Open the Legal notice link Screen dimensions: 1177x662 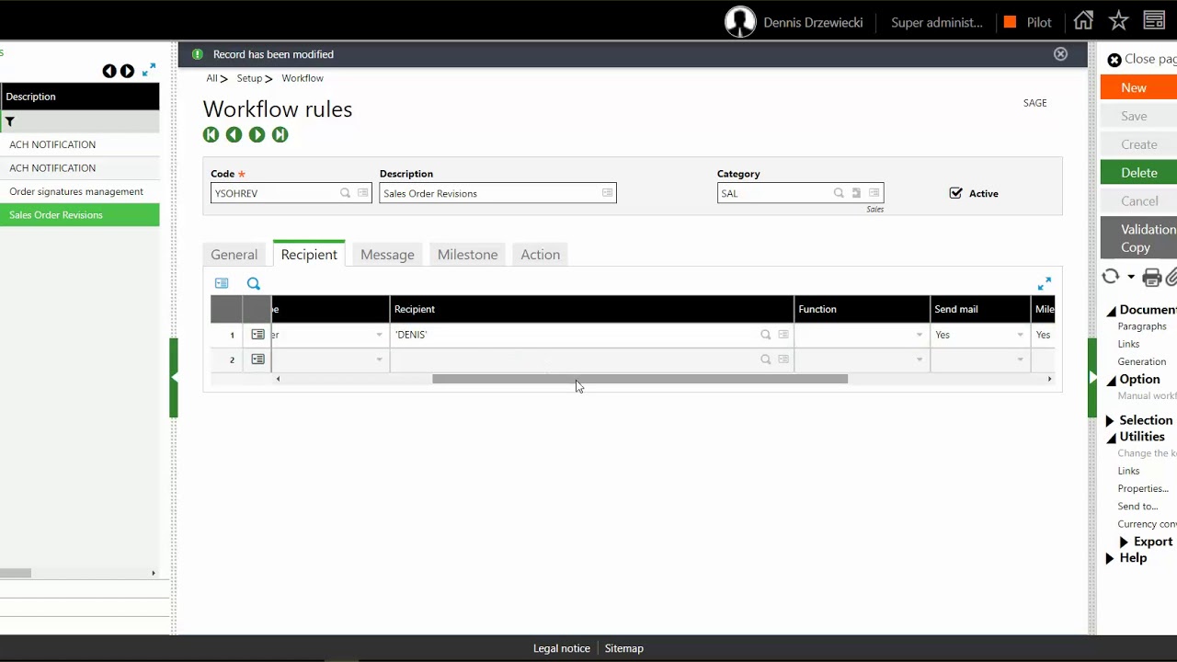point(562,648)
